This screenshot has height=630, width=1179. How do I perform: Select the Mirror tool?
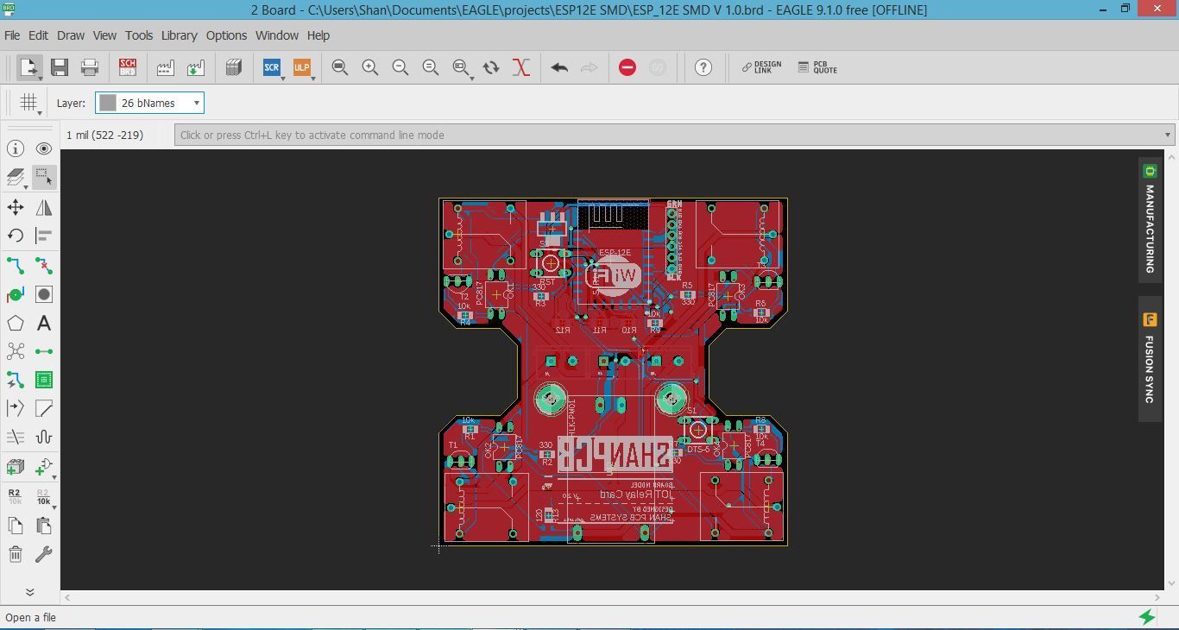tap(44, 207)
